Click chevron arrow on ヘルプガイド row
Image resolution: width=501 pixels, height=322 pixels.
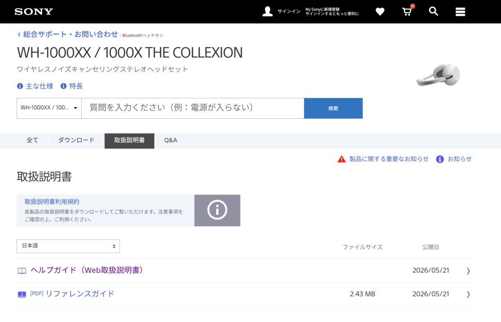pyautogui.click(x=468, y=271)
